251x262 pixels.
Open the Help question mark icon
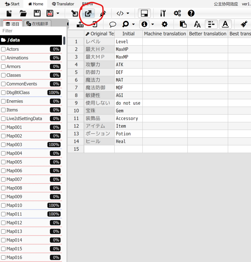191,13
